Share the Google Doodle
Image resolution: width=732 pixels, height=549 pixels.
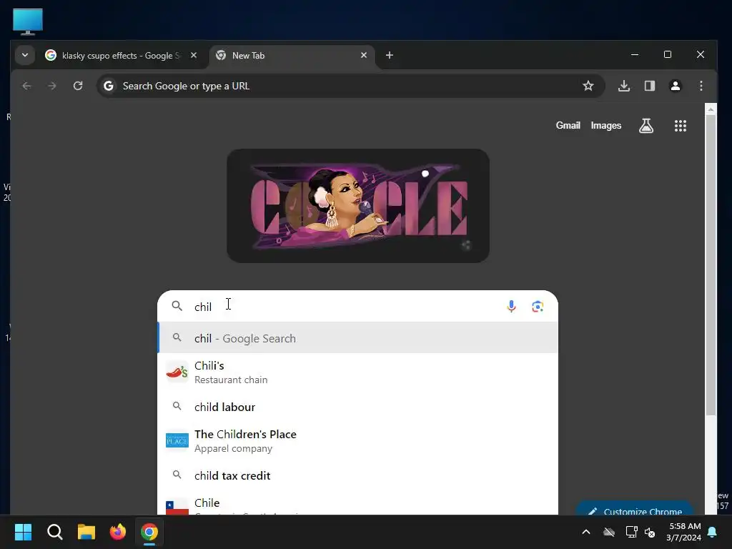(x=466, y=245)
